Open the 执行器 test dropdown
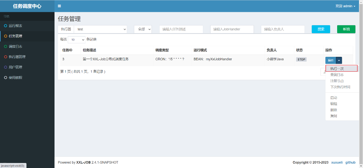 (x=101, y=29)
